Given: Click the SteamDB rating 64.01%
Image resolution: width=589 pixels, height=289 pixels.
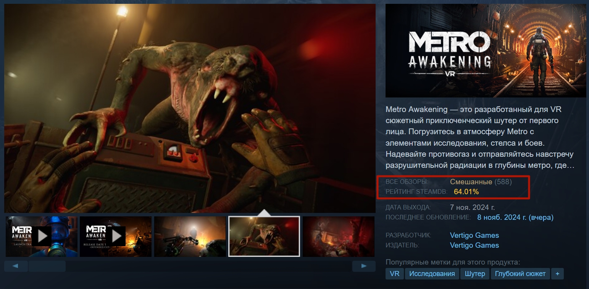Looking at the screenshot, I should click(466, 192).
